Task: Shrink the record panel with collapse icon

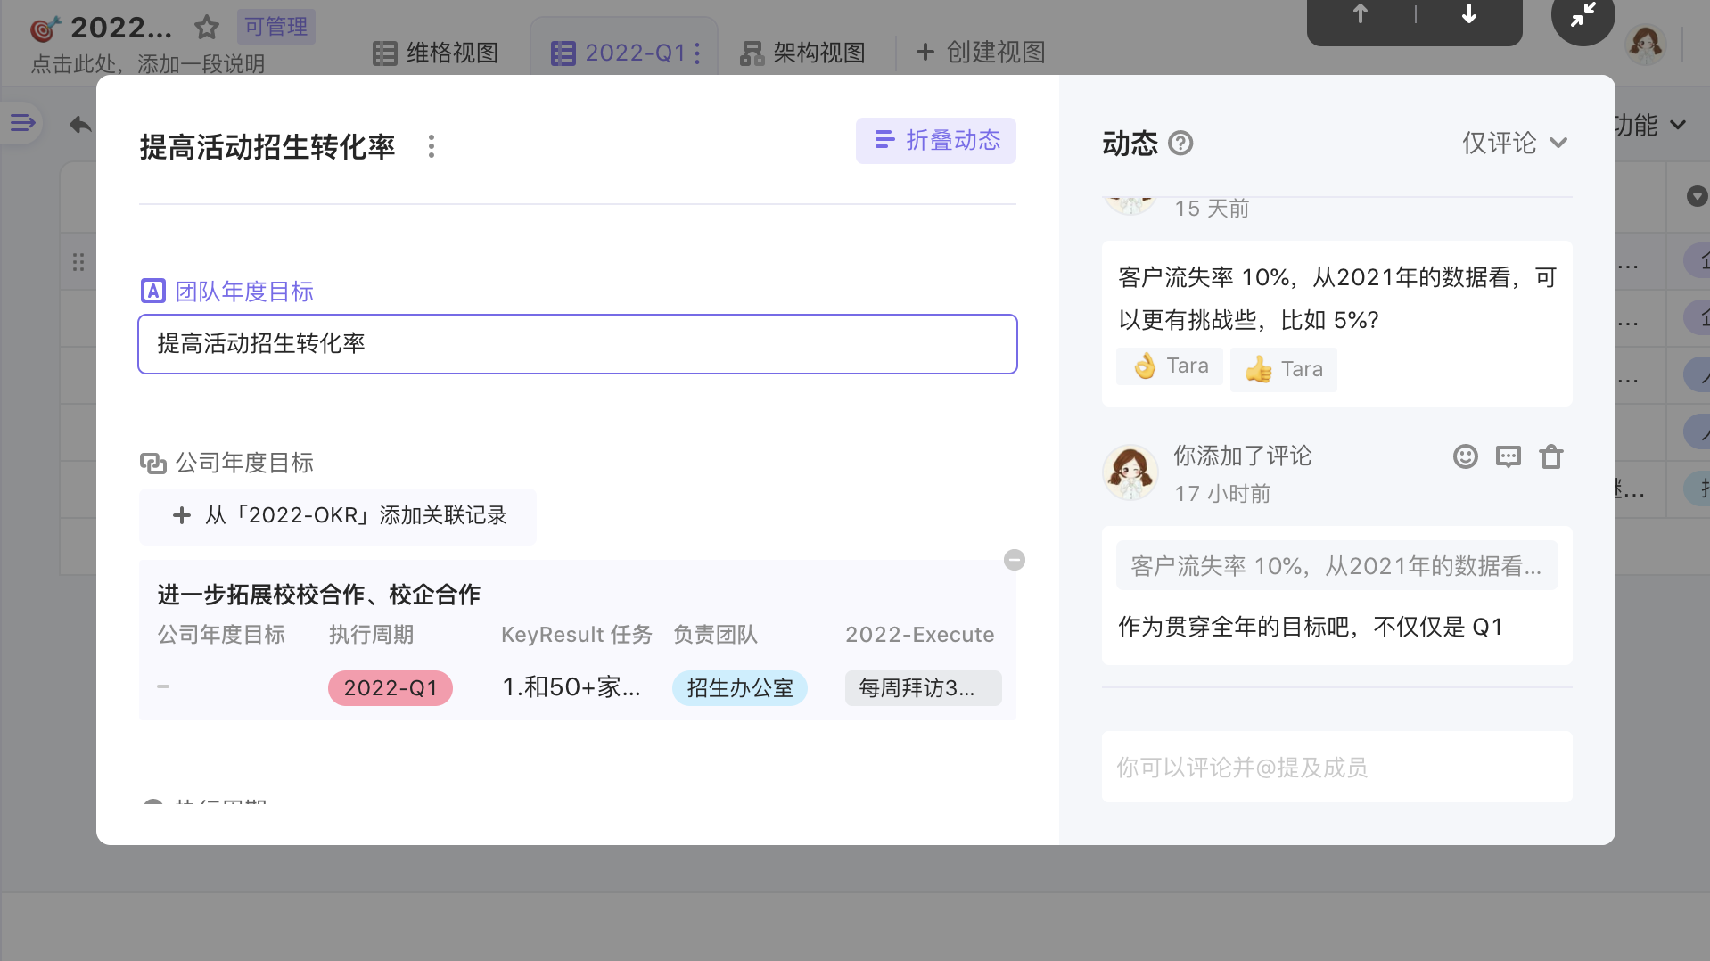Action: tap(1583, 15)
